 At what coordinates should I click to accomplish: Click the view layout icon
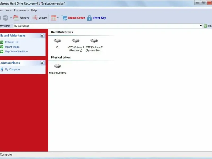click(54, 18)
